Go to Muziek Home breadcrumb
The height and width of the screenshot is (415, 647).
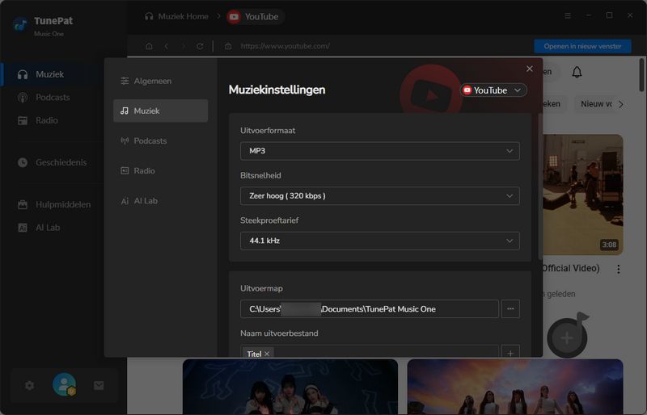(x=176, y=16)
